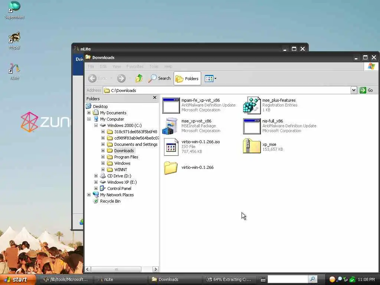The image size is (380, 285).
Task: Click the 11:08 PM system clock
Action: pos(366,279)
